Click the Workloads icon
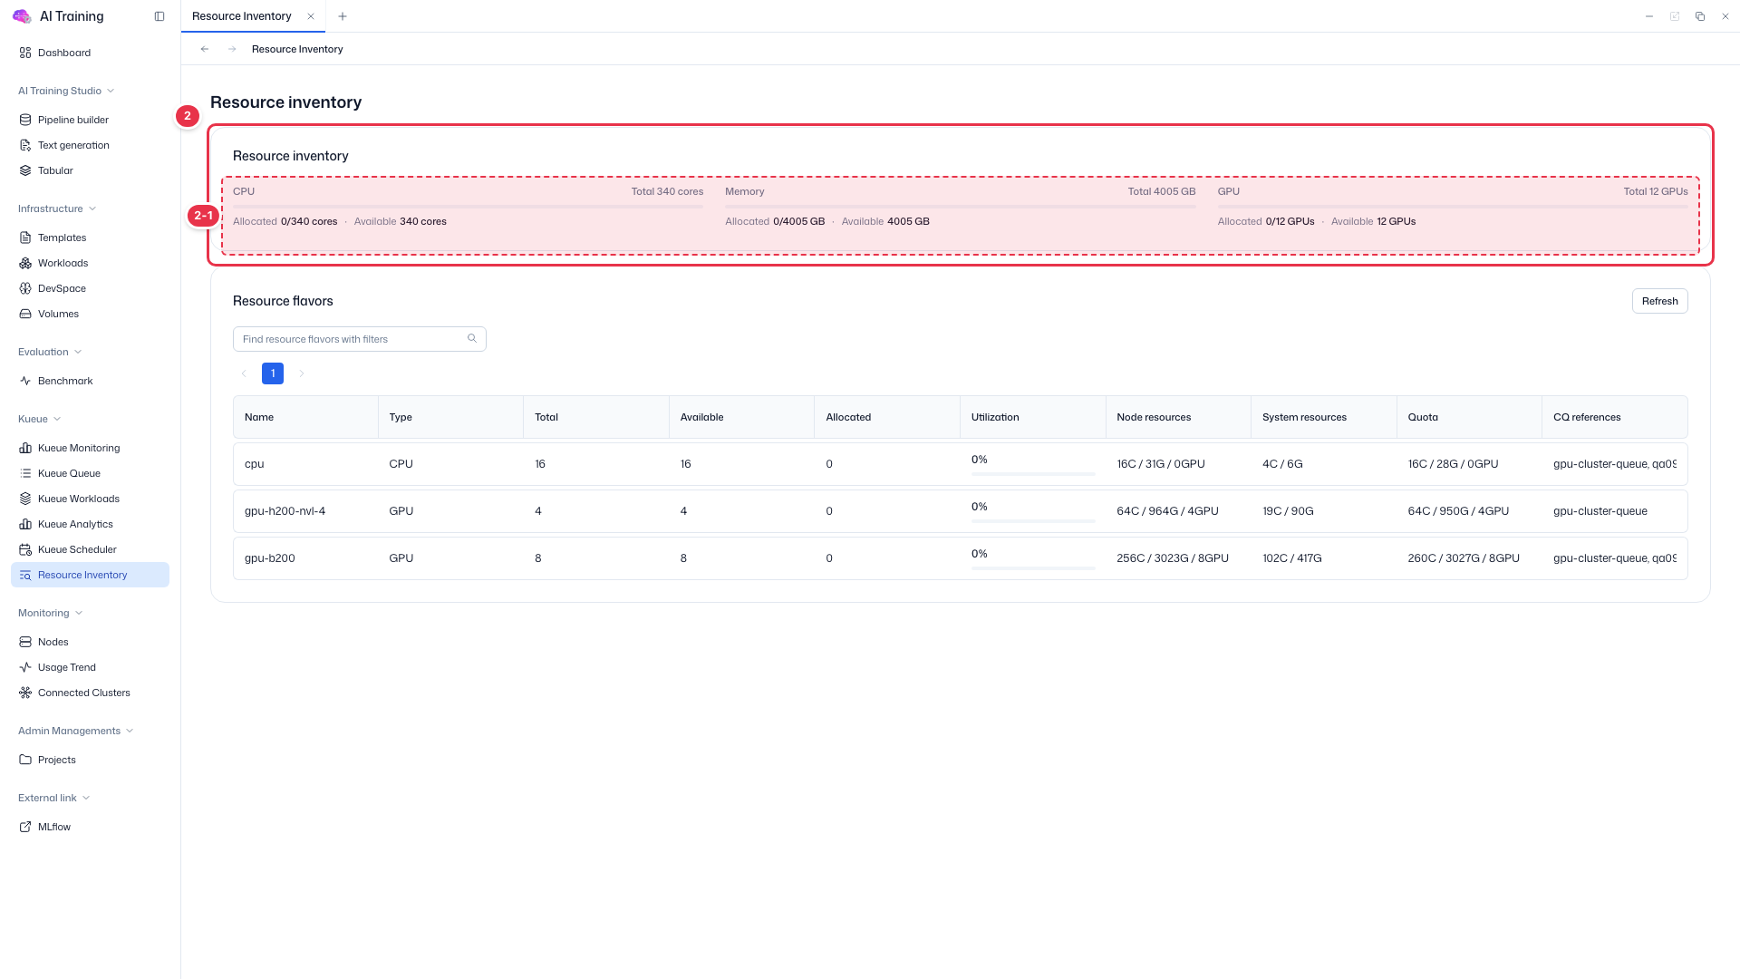 25,263
